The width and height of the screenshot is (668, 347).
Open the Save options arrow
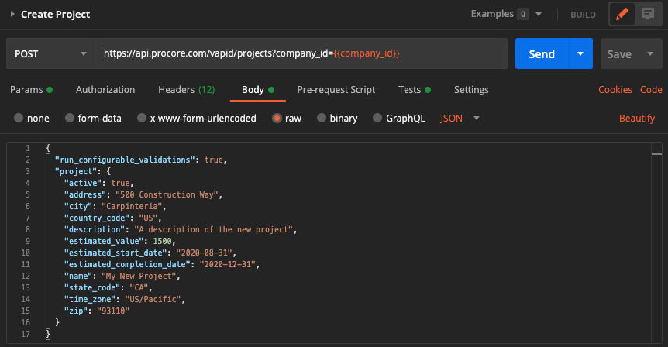650,53
